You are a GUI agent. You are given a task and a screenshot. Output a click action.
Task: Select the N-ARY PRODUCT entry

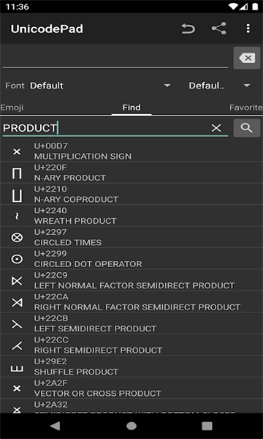[x=131, y=173]
